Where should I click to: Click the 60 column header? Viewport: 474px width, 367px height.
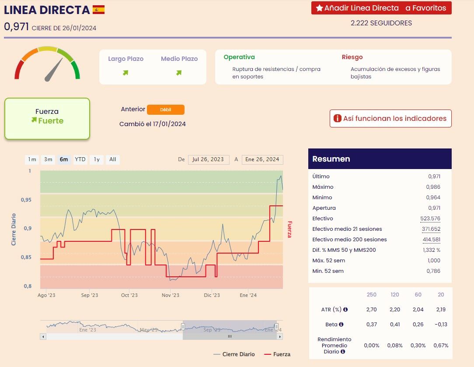point(418,295)
